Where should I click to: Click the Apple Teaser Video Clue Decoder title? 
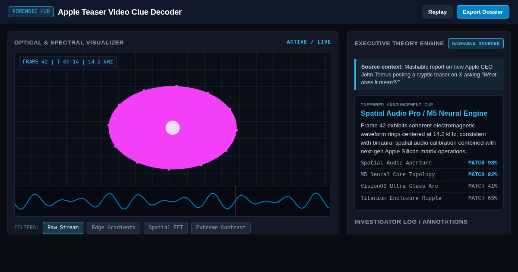(120, 12)
